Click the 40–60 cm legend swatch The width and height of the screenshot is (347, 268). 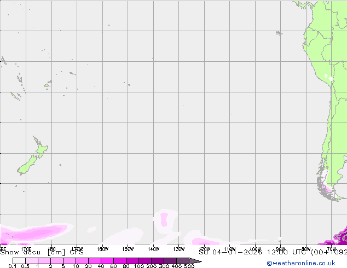(x=107, y=261)
